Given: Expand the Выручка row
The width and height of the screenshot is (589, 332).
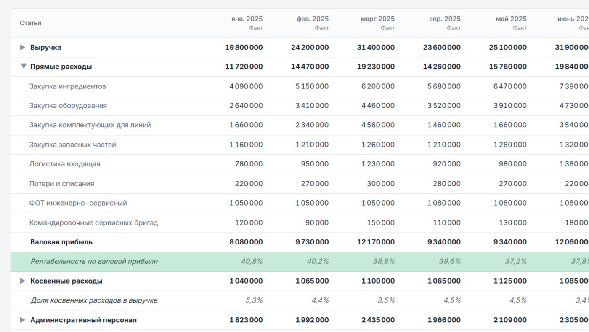Looking at the screenshot, I should click(23, 47).
